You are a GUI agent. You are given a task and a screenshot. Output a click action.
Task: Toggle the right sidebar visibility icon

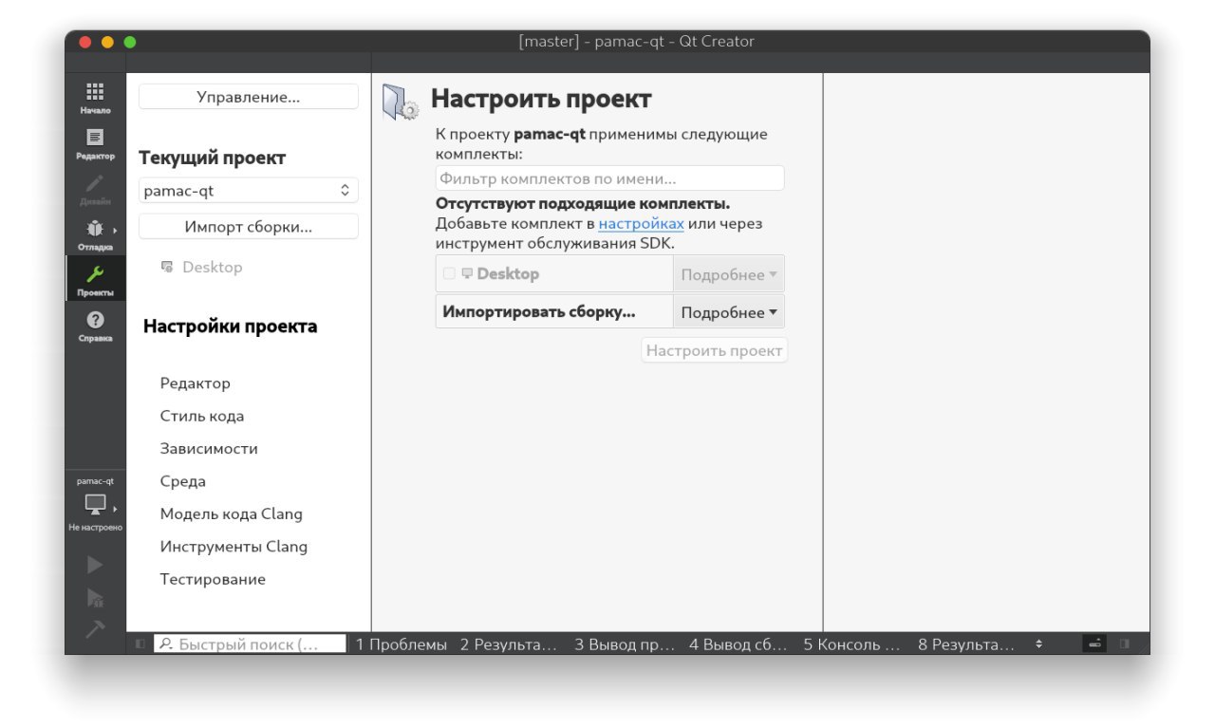(x=1124, y=644)
